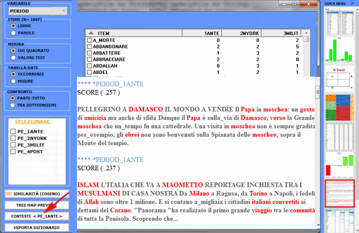Open the V-Test thumbnail
Screen dimensions: 359x233
tap(340, 79)
